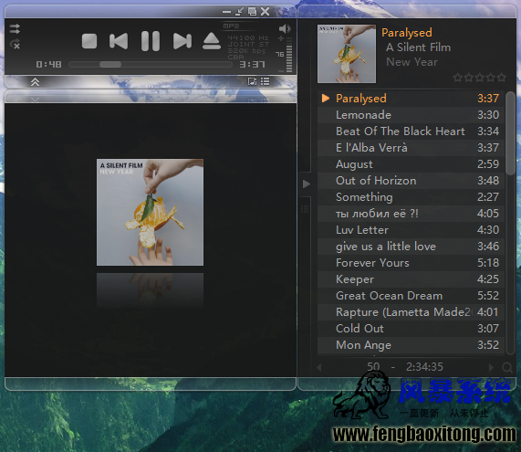The height and width of the screenshot is (452, 521).
Task: Skip to the previous track
Action: click(119, 41)
